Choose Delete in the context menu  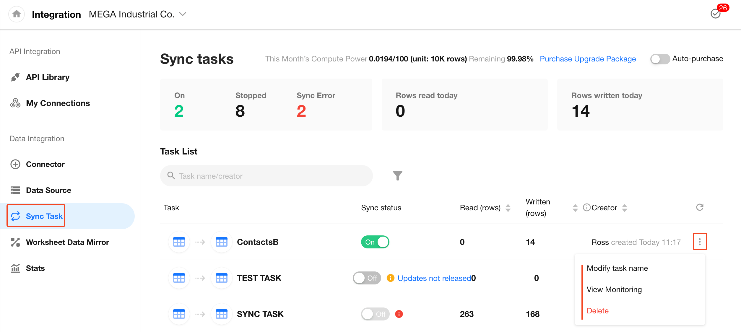[597, 311]
